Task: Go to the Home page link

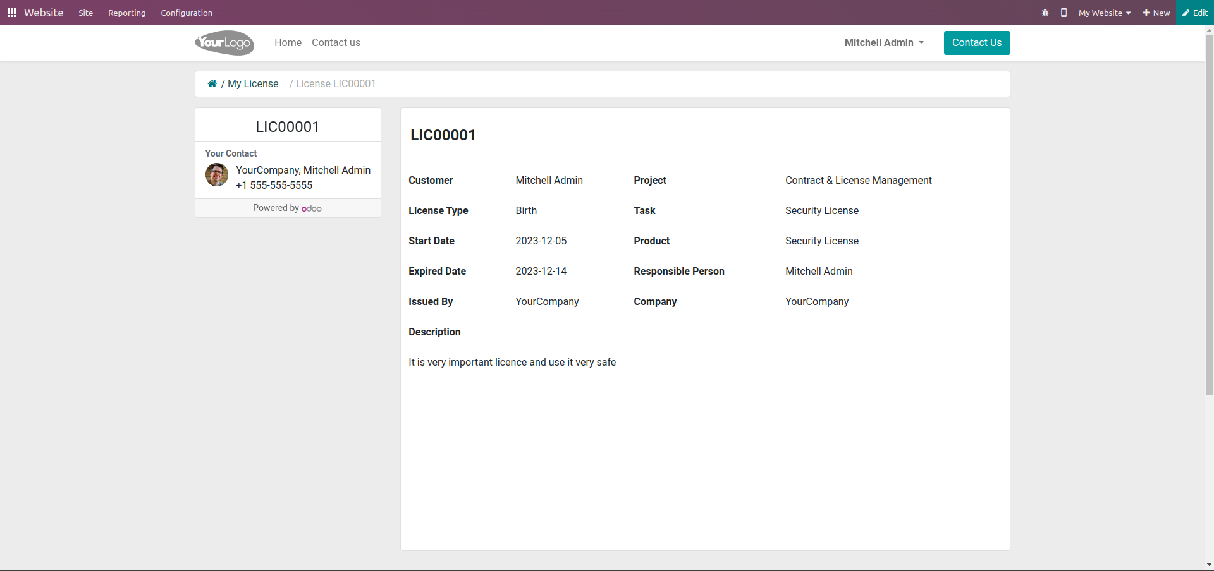Action: [288, 42]
